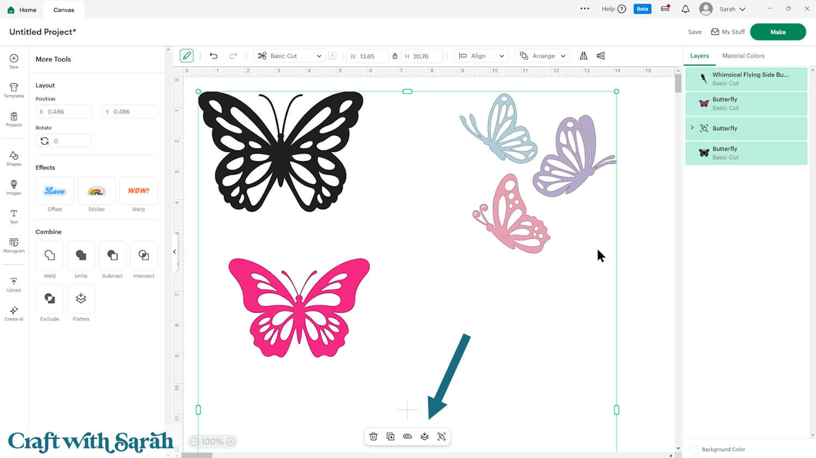The image size is (816, 458).
Task: Open the Offset effect
Action: pos(55,191)
